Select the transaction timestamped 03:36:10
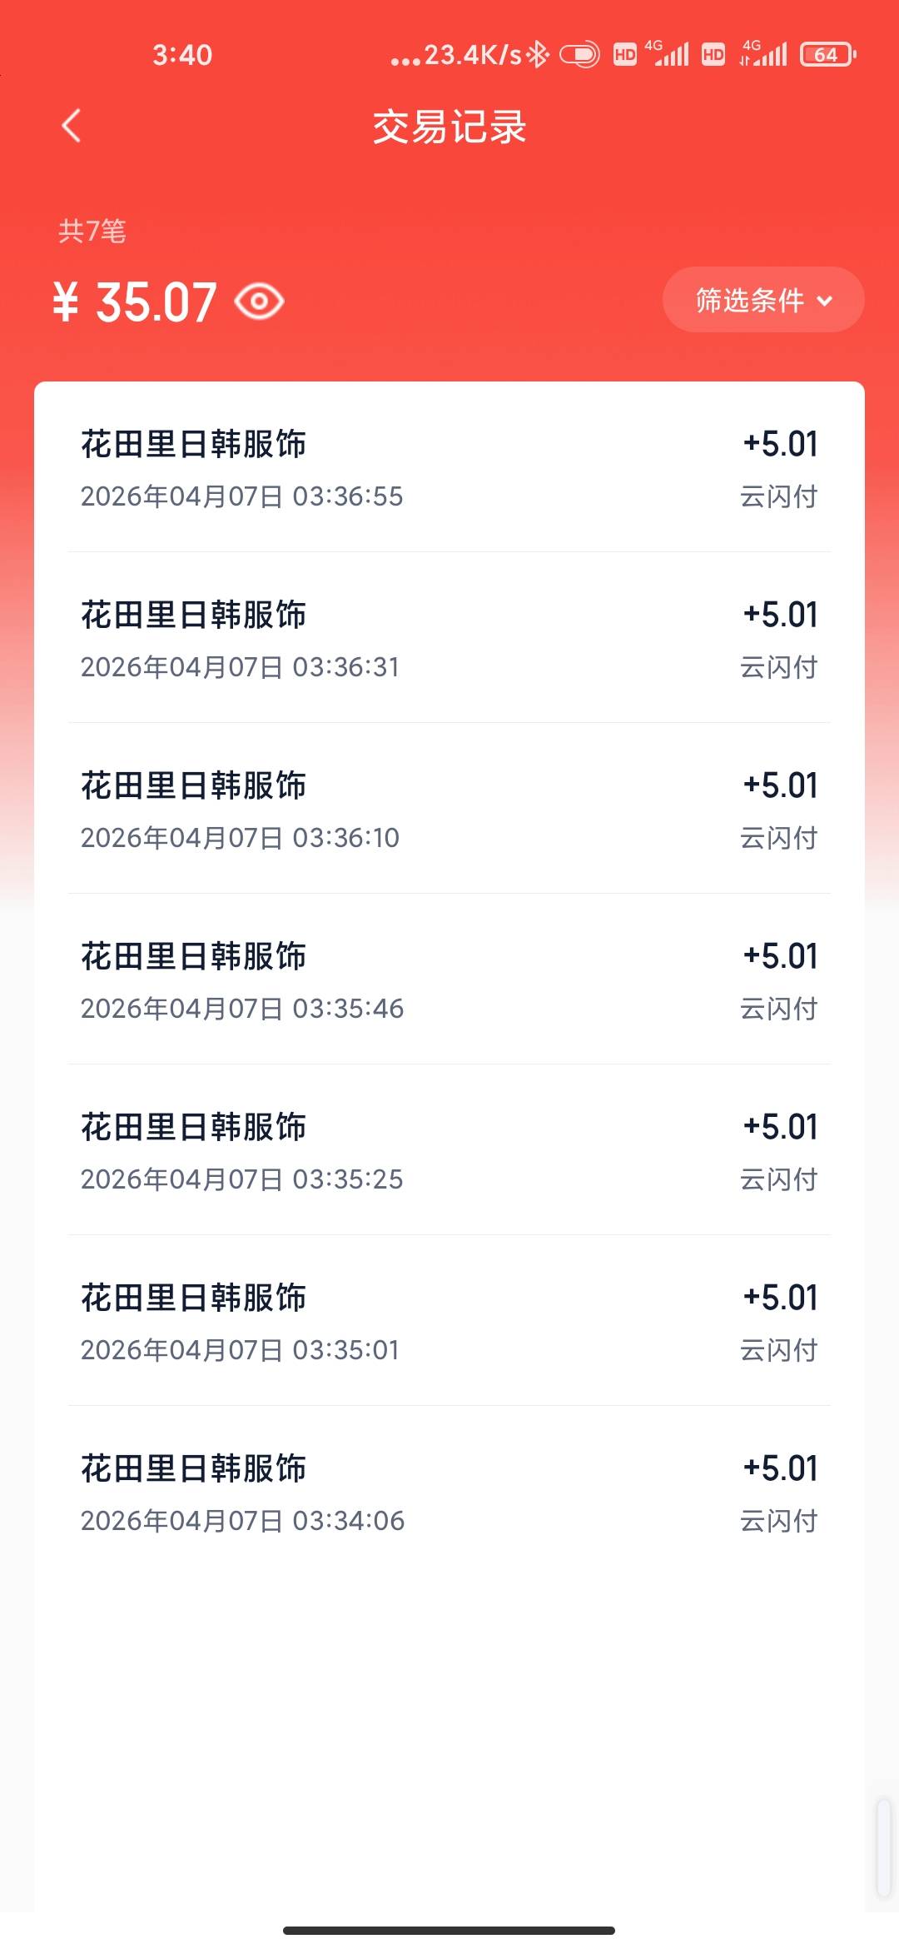This screenshot has width=899, height=1949. [449, 810]
